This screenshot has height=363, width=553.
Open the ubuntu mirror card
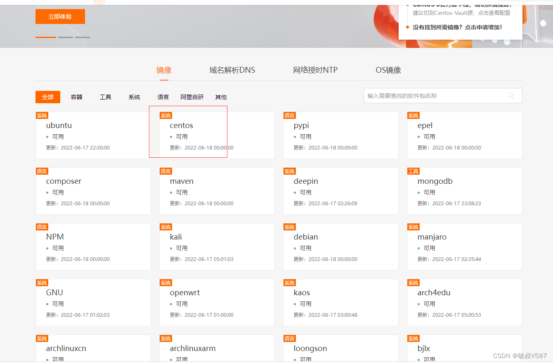pos(93,135)
